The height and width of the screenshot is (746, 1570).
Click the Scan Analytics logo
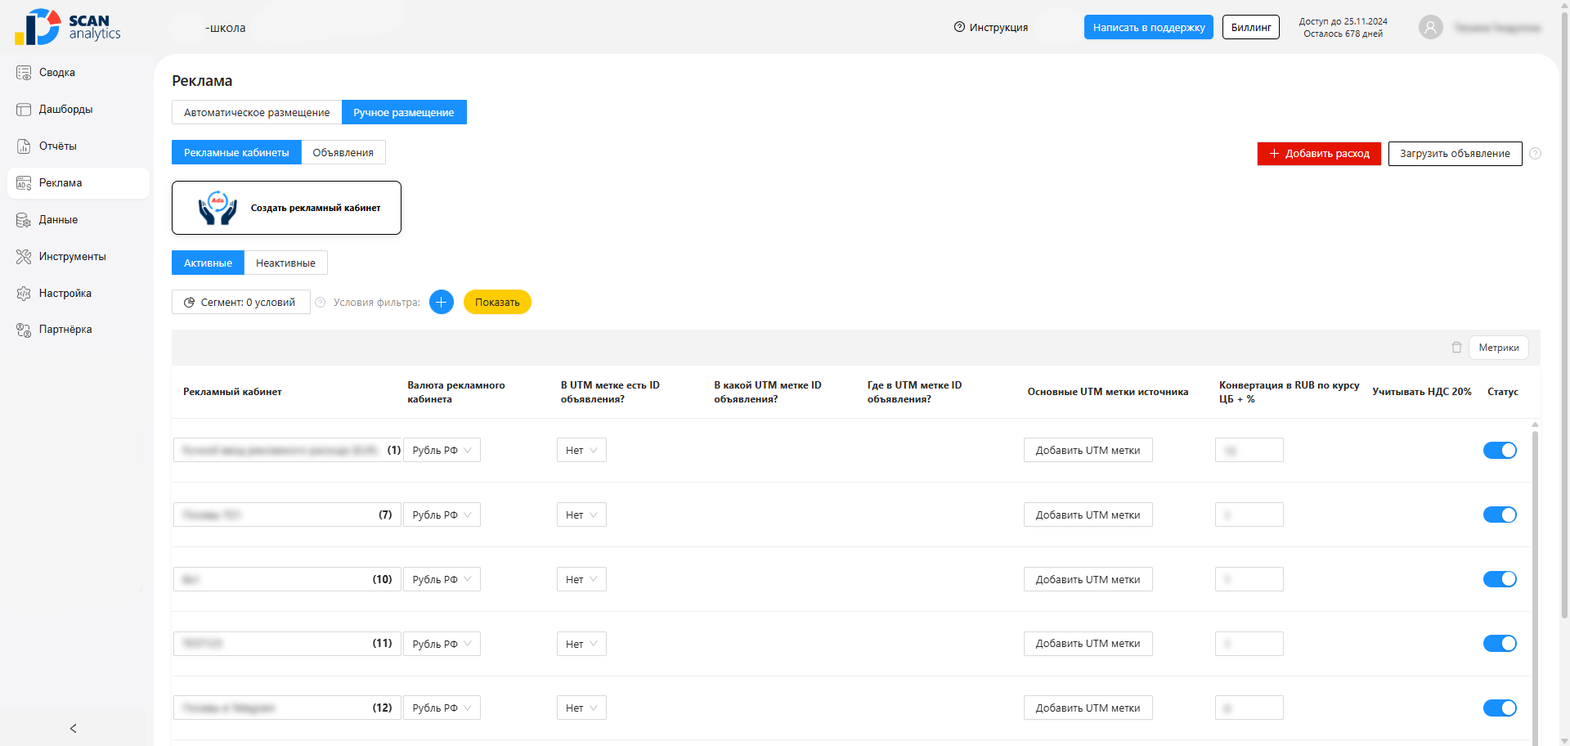tap(68, 27)
